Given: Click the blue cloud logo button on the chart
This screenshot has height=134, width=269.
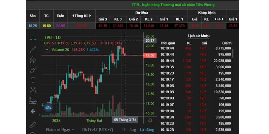Looking at the screenshot, I should click(x=48, y=108).
